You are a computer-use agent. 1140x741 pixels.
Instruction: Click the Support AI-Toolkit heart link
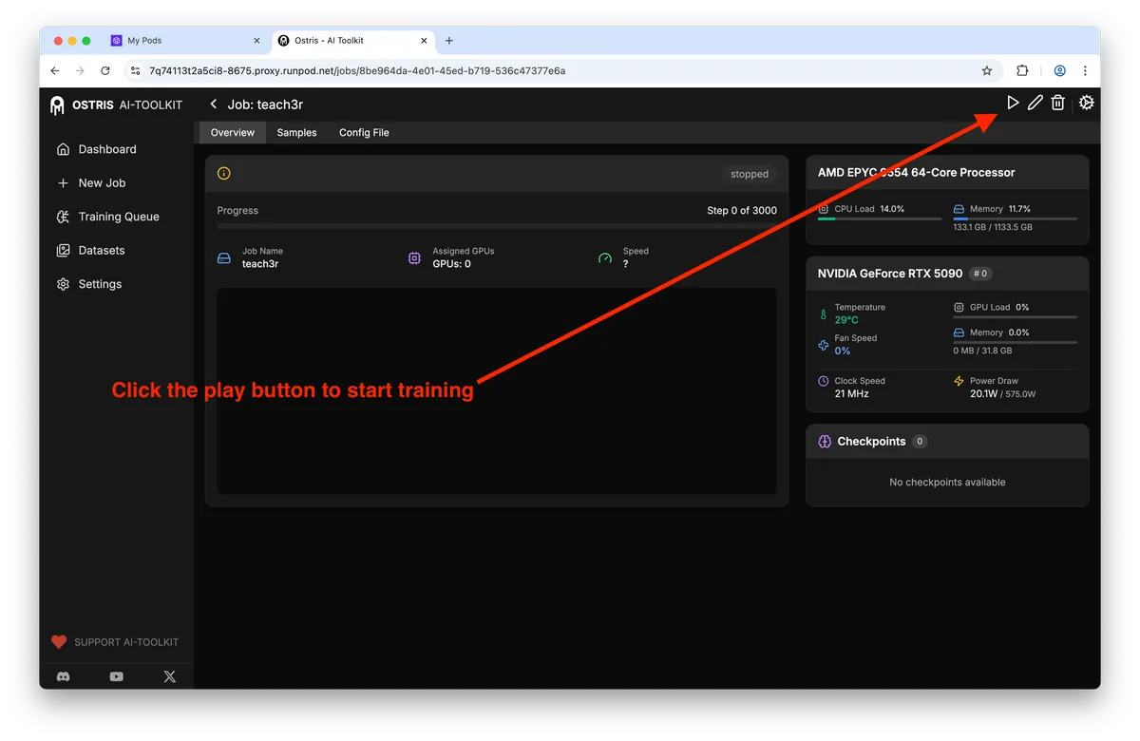point(115,642)
